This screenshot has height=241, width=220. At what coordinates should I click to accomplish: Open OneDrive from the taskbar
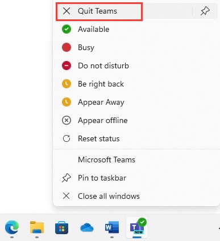(x=87, y=227)
